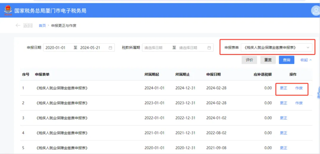Screen dimensions: 320x154
Task: Click the 重置 reset button
Action: (x=268, y=60)
